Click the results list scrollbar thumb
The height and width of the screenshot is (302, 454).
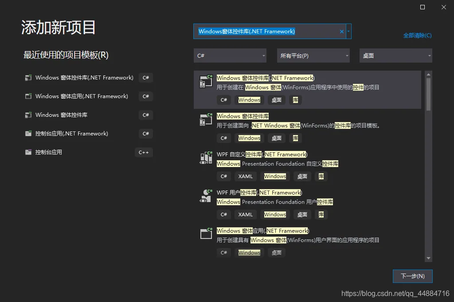(429, 95)
